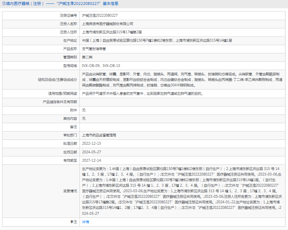The width and height of the screenshot is (288, 230).
Task: Open the 详情 details link
Action: (85, 222)
